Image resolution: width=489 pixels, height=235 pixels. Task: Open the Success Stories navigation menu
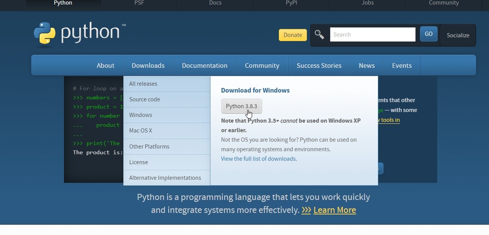pos(319,66)
